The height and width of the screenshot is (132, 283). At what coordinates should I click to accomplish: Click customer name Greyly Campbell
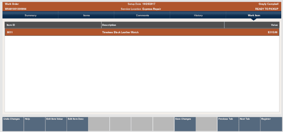click(x=268, y=4)
